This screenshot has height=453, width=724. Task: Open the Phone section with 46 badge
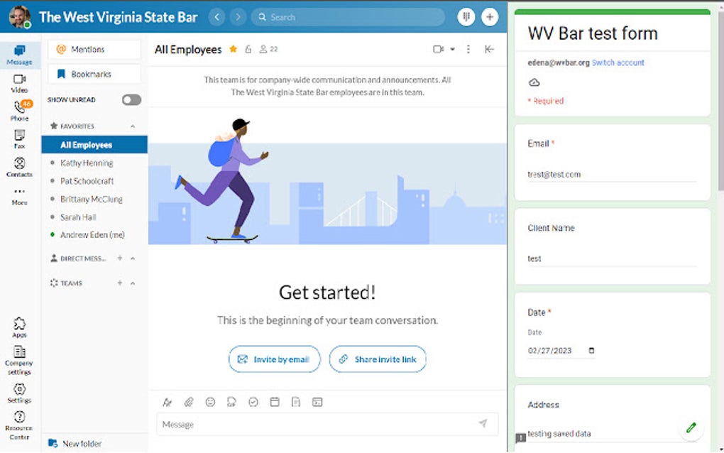[x=19, y=111]
